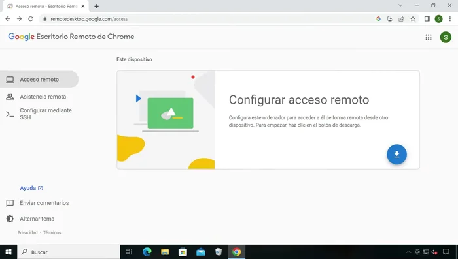Click the address bar URL
Viewport: 458px width, 259px height.
point(89,19)
